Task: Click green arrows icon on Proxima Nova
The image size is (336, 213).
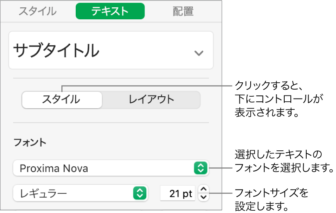Action: point(200,168)
